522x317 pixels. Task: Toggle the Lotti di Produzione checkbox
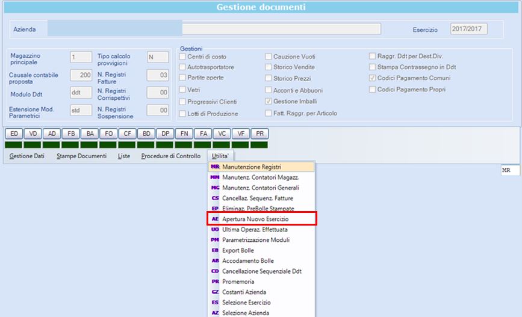click(x=182, y=114)
